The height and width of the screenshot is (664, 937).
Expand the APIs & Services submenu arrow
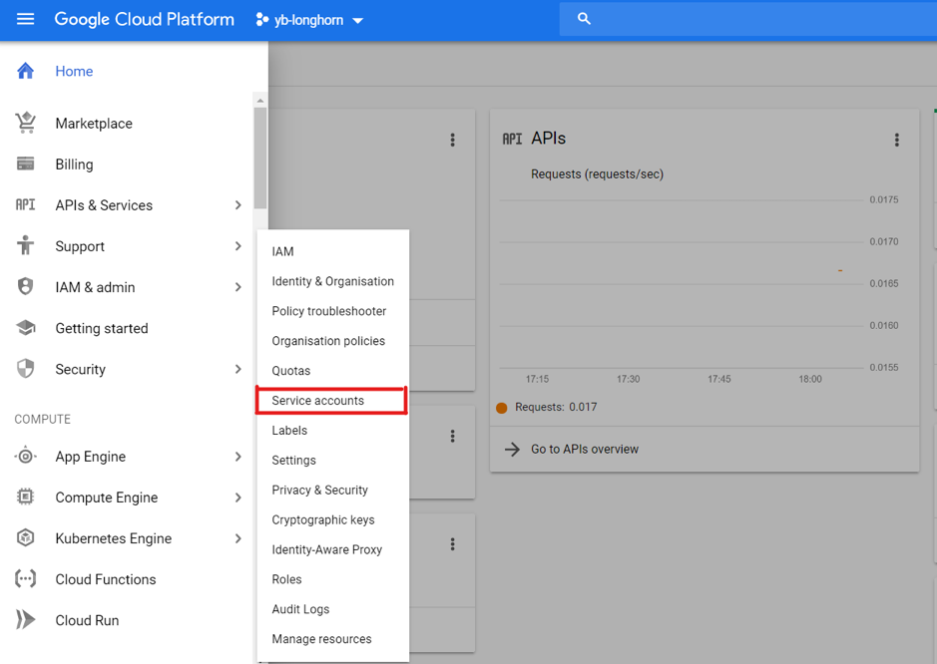click(237, 205)
